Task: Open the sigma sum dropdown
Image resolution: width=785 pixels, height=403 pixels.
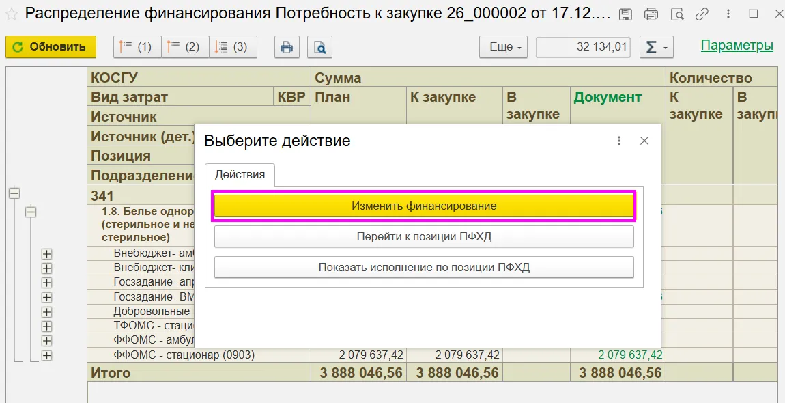Action: (657, 47)
